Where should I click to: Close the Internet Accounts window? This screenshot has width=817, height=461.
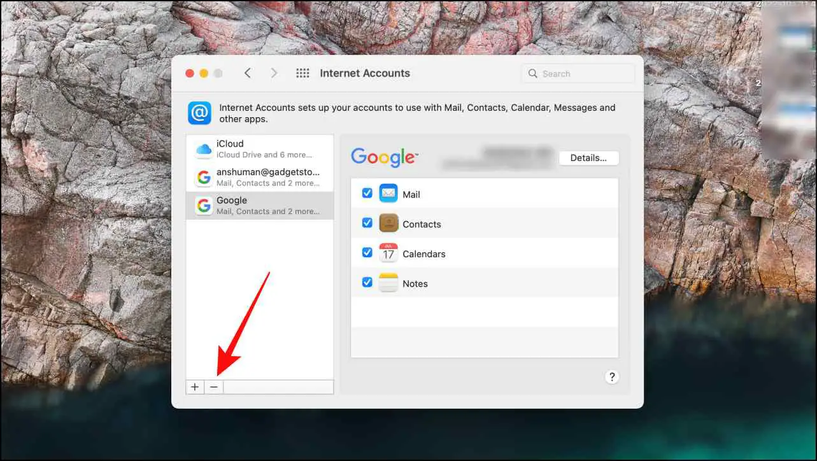190,73
